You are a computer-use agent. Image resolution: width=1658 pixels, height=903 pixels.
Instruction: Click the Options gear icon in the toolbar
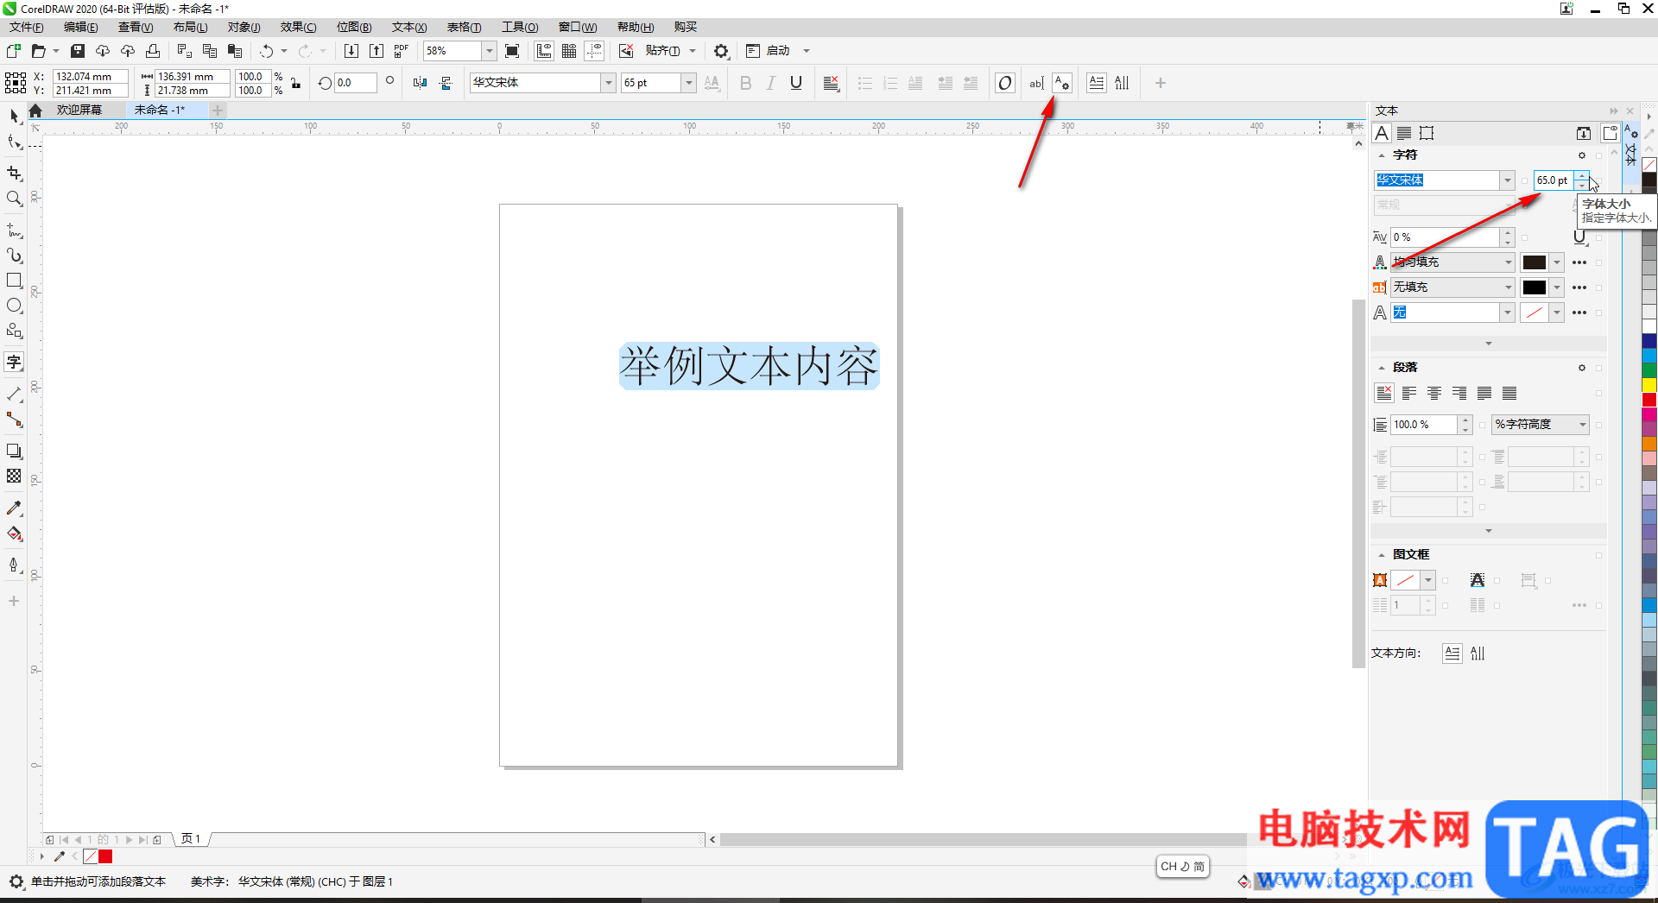[721, 51]
